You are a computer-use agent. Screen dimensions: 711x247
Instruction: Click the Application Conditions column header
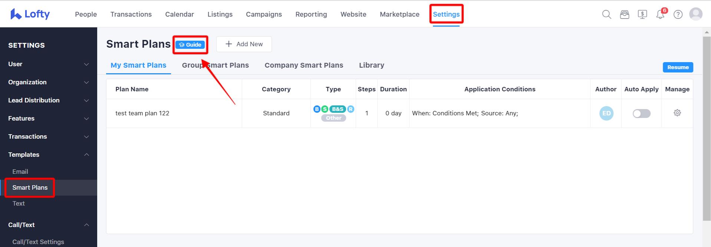pos(500,89)
